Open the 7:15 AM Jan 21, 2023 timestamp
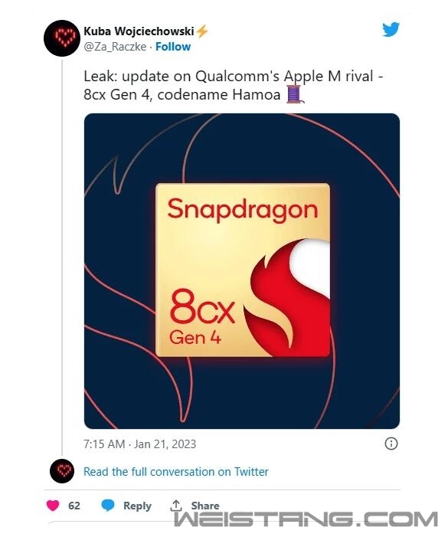Screen dimensions: 448x537 click(x=139, y=444)
